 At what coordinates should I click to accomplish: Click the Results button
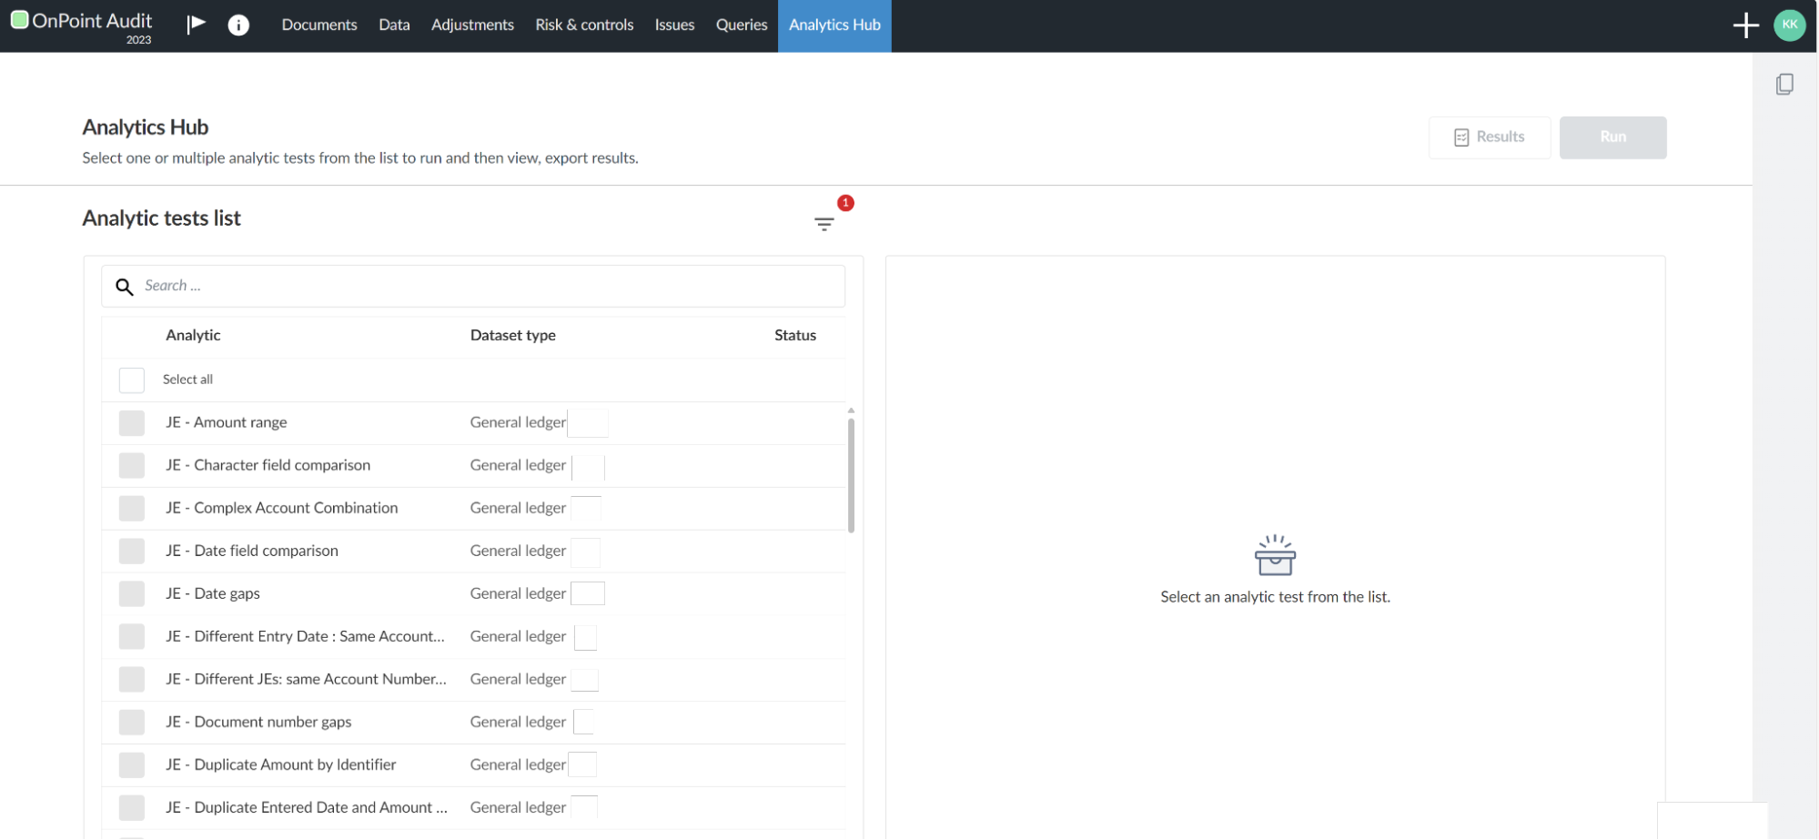pos(1489,137)
